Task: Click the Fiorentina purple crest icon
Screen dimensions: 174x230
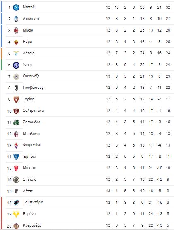Action: [x=16, y=145]
